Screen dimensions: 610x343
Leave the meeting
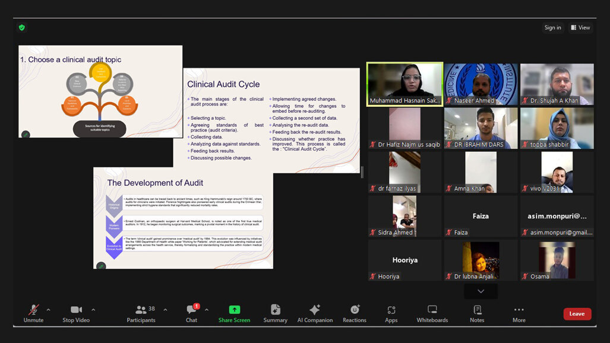[577, 313]
